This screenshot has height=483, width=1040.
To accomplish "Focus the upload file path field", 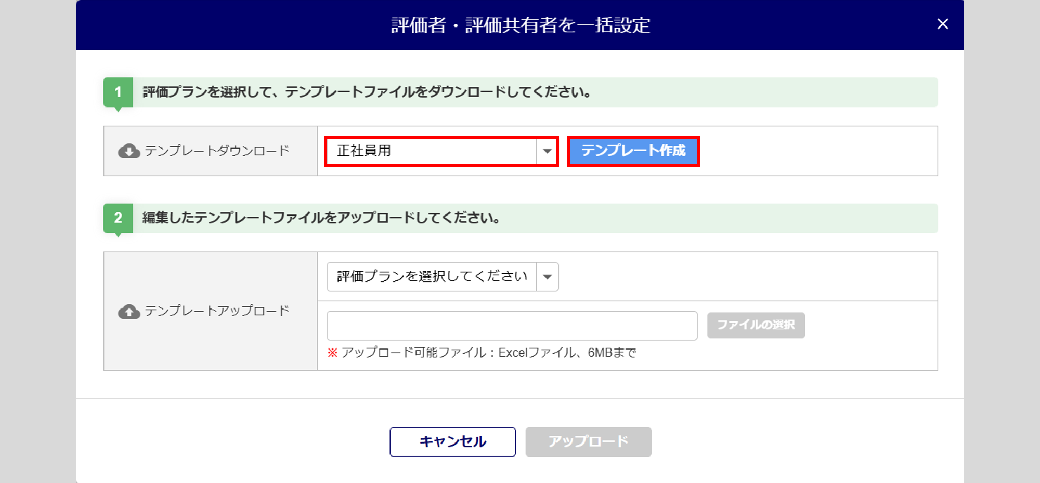I will (512, 326).
